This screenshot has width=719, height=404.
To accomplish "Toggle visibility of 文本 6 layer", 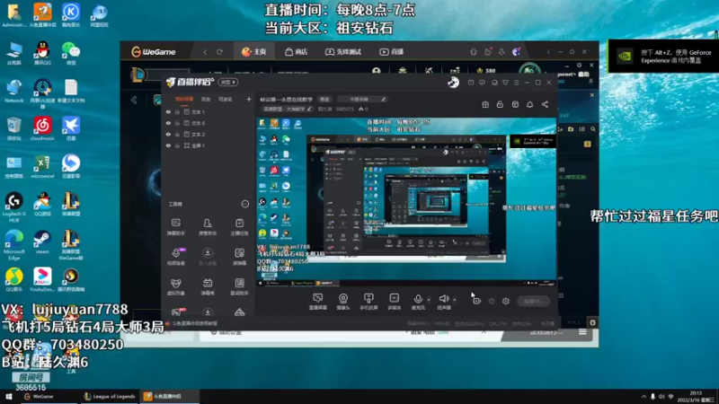I will click(x=168, y=123).
